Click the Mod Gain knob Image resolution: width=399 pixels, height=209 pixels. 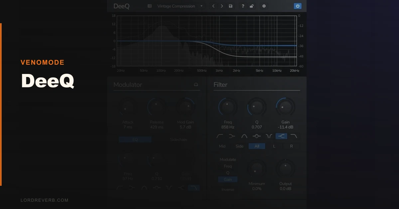[185, 107]
